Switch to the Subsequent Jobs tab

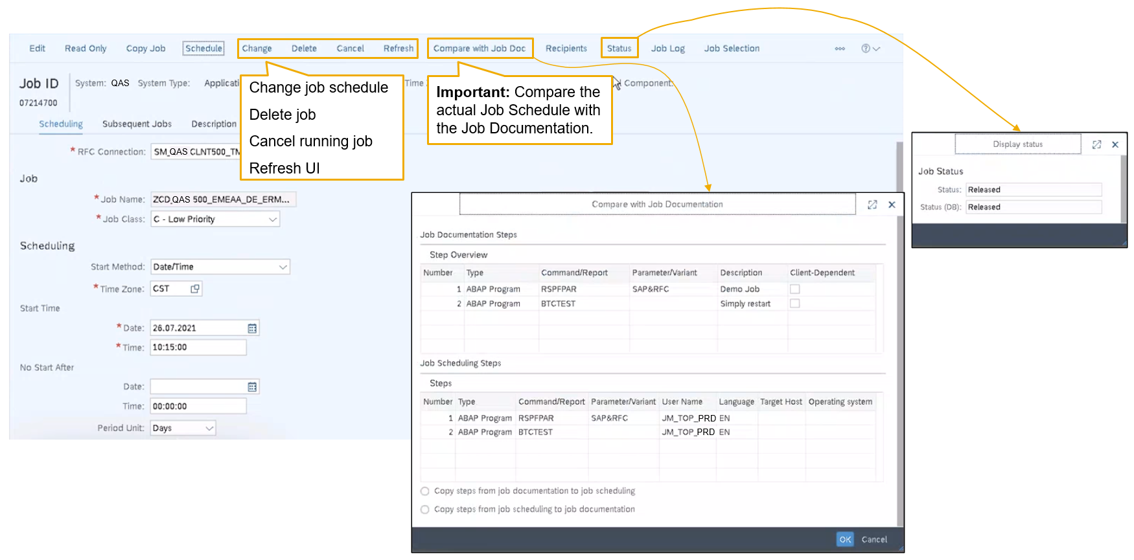pyautogui.click(x=137, y=124)
